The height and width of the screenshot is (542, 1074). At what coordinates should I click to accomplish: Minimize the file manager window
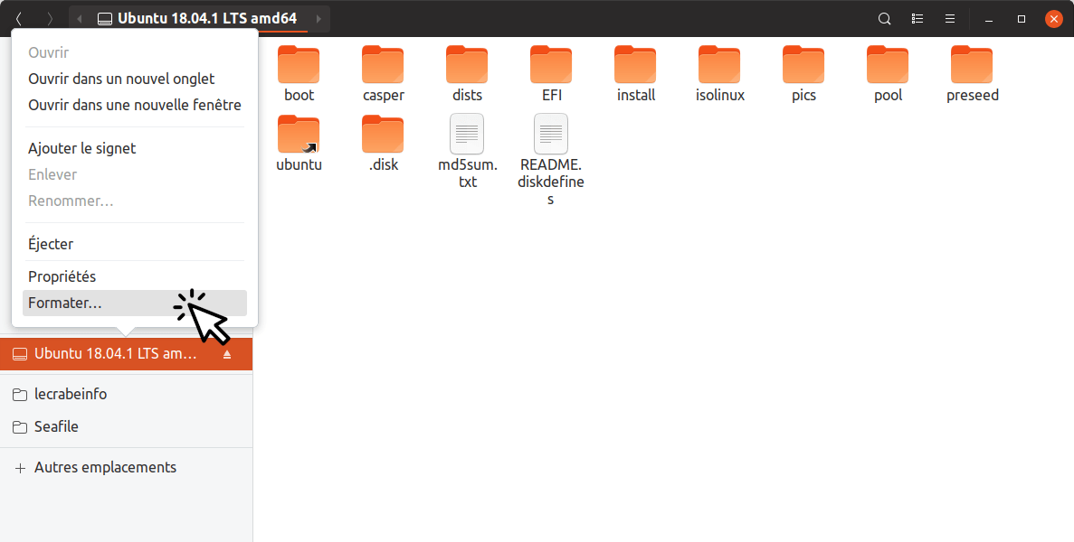989,19
